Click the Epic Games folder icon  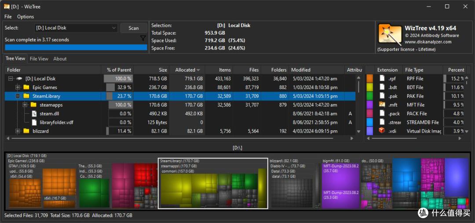[x=26, y=87]
